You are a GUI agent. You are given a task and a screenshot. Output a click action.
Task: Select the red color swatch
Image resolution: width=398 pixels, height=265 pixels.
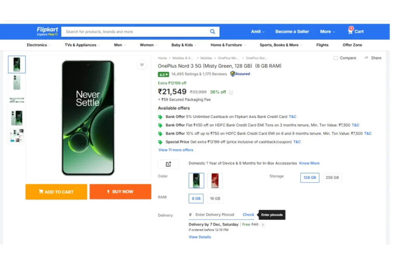coord(215,180)
